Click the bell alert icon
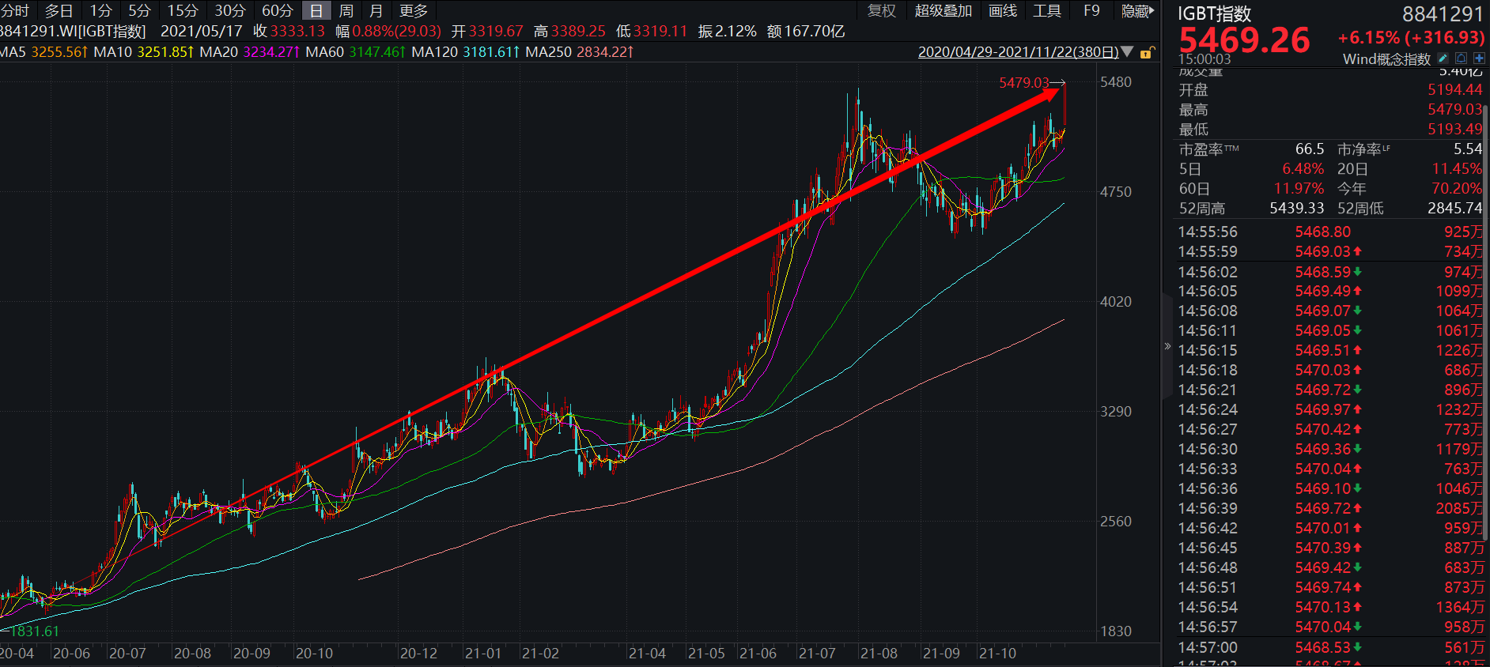Image resolution: width=1490 pixels, height=667 pixels. [1461, 58]
